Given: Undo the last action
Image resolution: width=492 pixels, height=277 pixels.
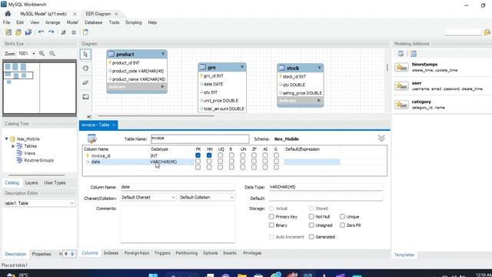Looking at the screenshot, I should pyautogui.click(x=41, y=32).
